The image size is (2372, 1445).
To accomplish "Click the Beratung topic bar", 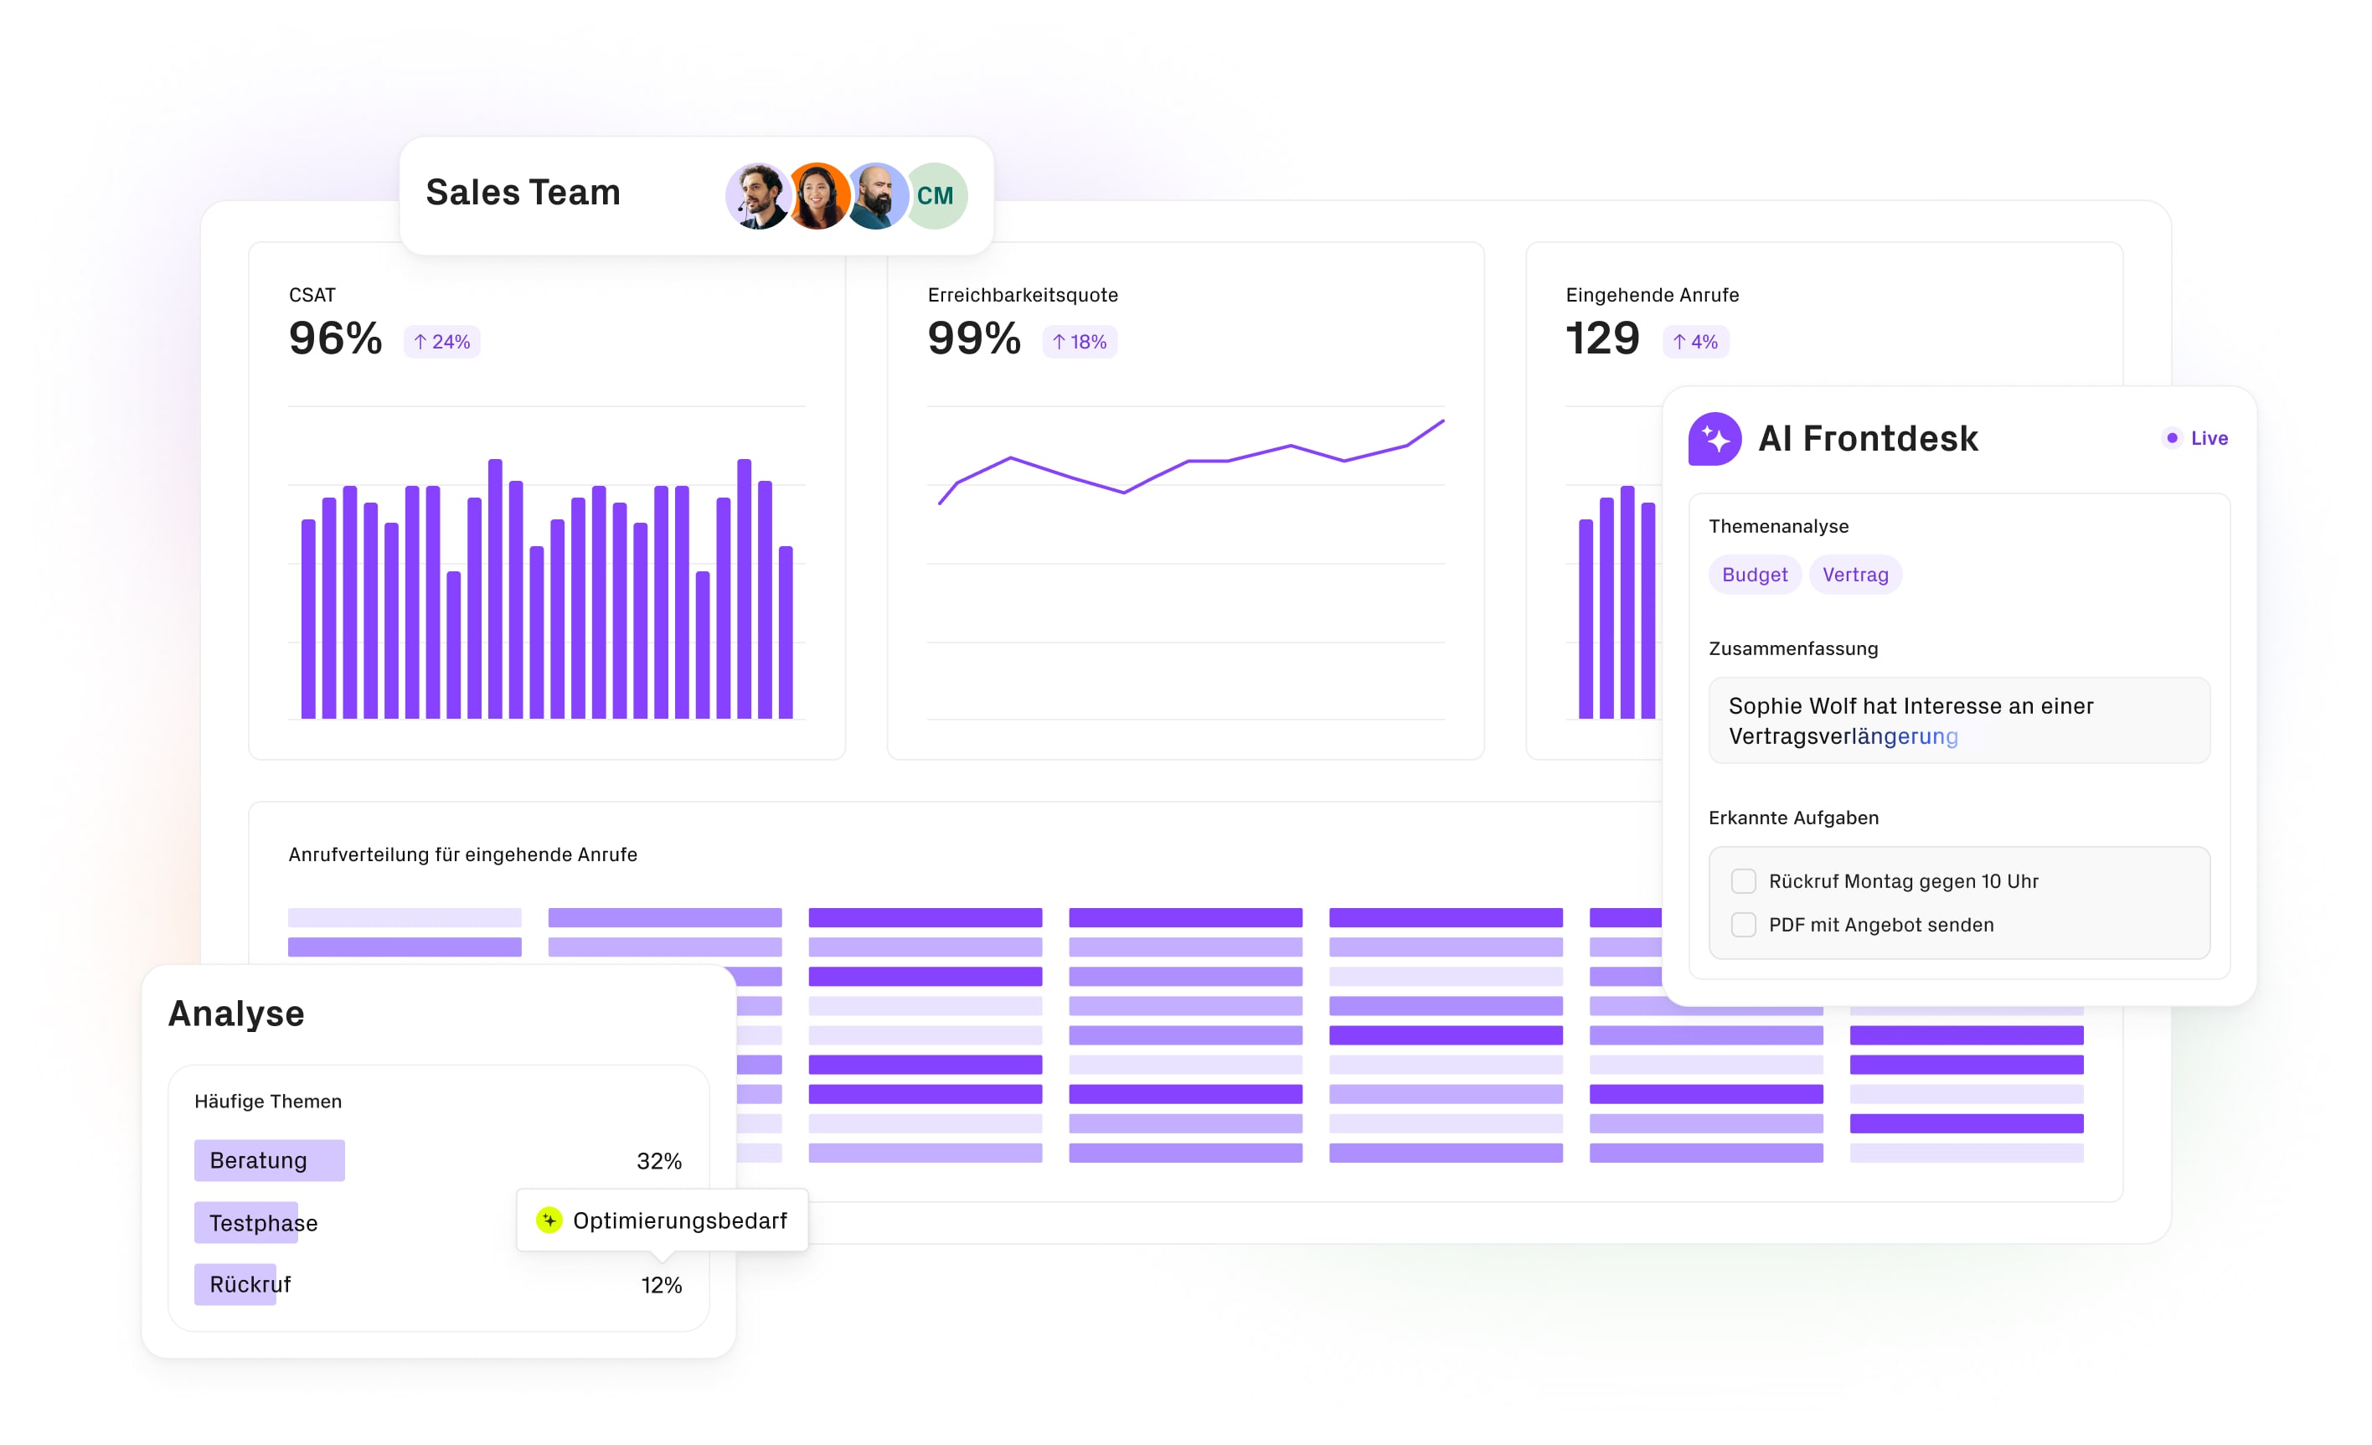I will [270, 1160].
